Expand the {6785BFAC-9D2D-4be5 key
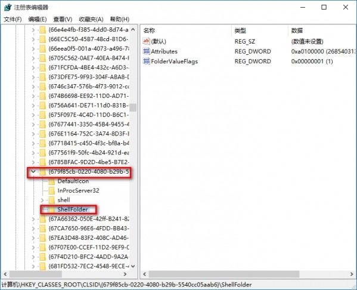Screen dimensions: 357x290 tap(33, 162)
